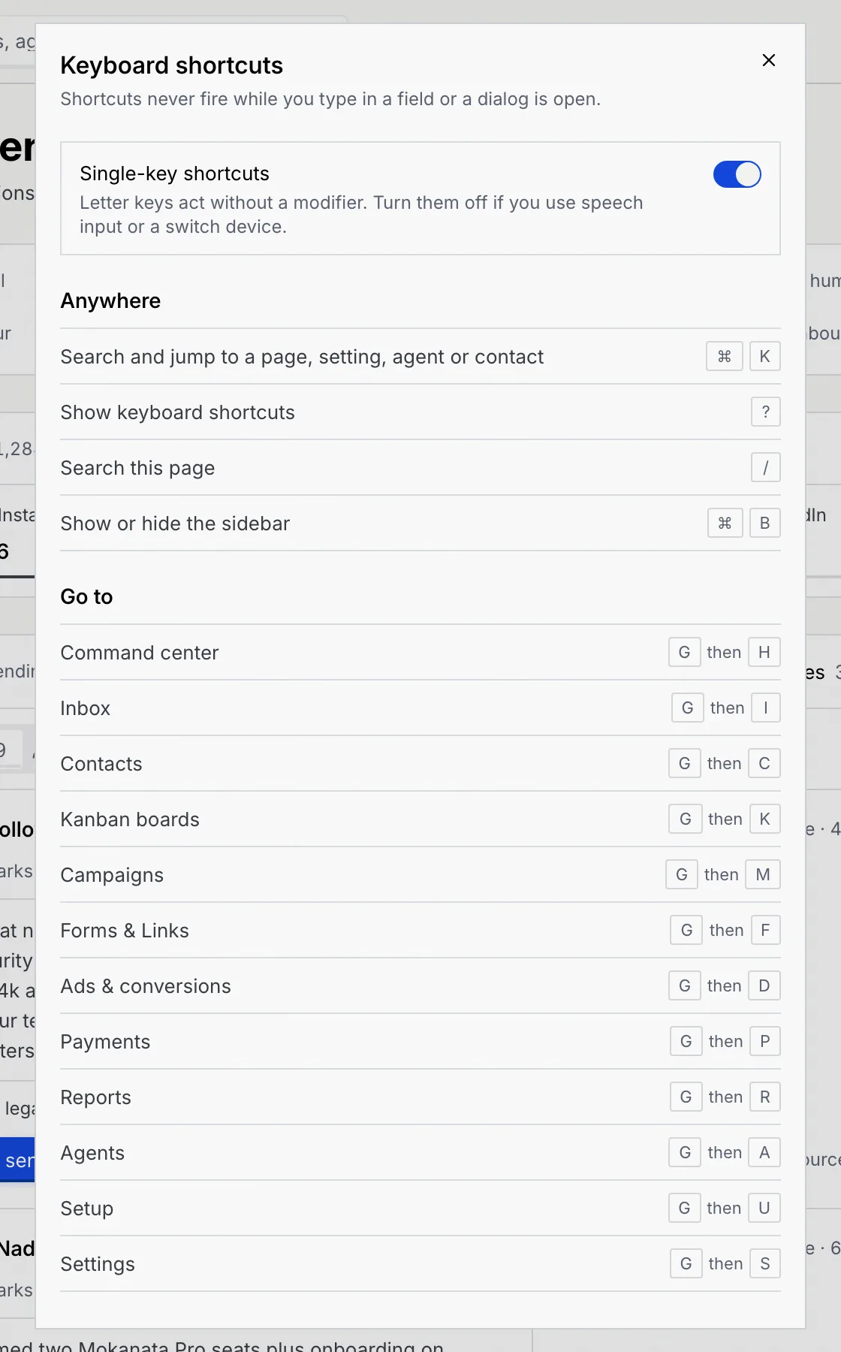Click the 'Contacts' row label
This screenshot has width=841, height=1352.
[x=101, y=764]
